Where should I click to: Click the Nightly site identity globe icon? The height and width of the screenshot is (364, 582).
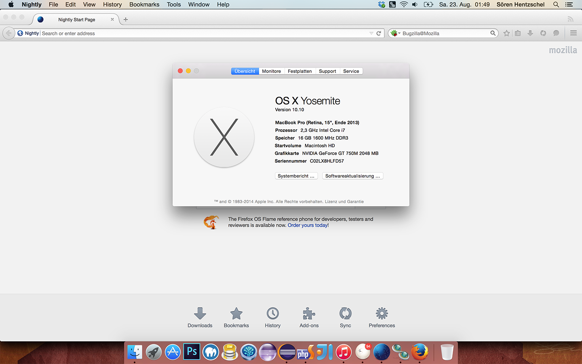pos(20,33)
